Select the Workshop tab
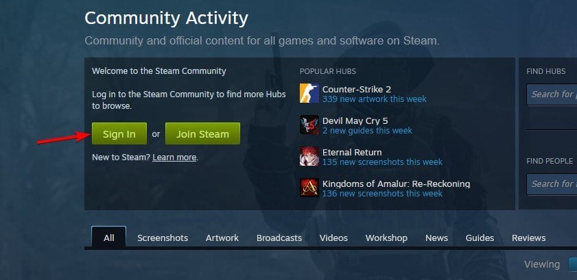The image size is (577, 280). (386, 238)
